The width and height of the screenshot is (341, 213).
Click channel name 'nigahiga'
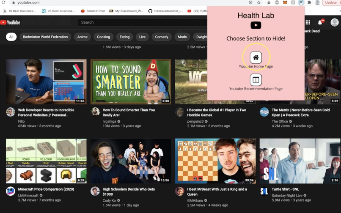tap(110, 121)
